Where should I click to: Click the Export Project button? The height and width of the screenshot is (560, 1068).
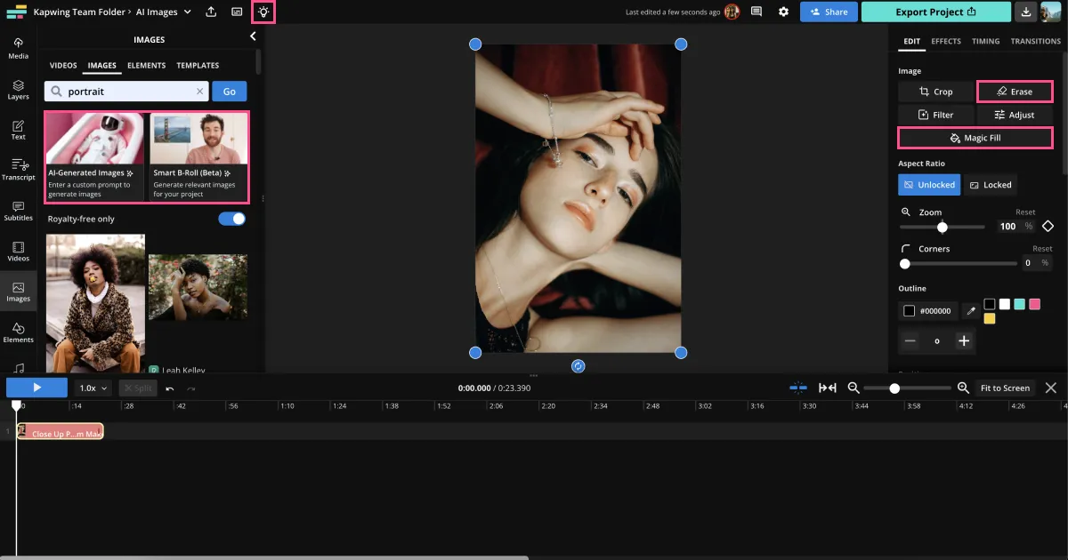[x=935, y=12]
